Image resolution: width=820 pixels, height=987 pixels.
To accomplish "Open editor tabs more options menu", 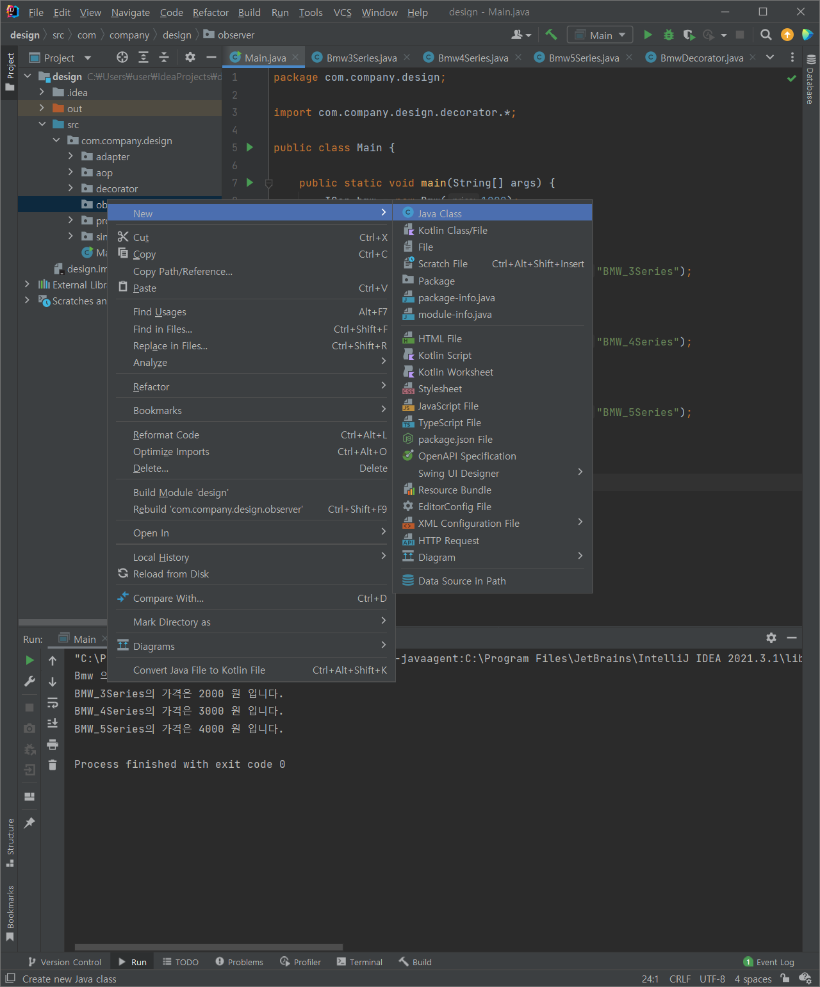I will click(x=792, y=58).
